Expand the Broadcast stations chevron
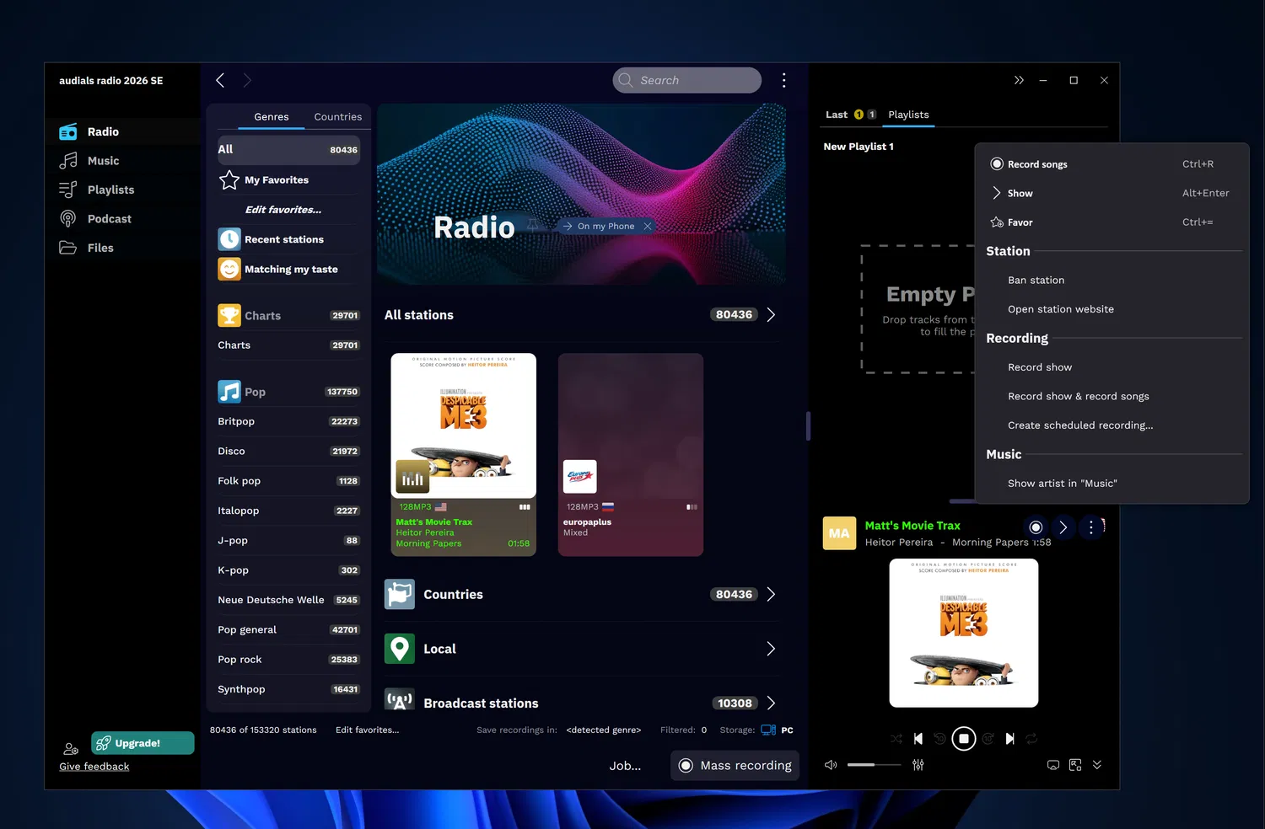The width and height of the screenshot is (1265, 829). (771, 703)
